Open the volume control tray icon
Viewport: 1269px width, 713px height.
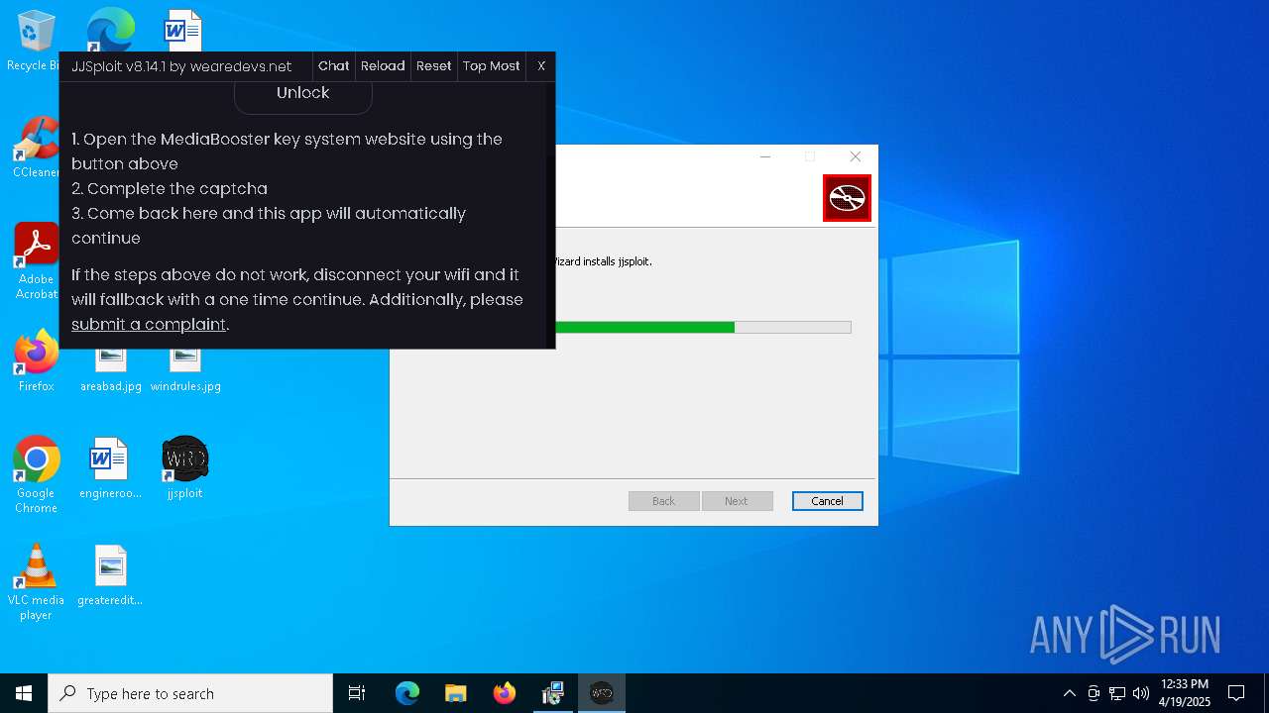[1141, 693]
